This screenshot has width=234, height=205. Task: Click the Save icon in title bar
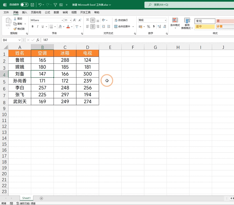pos(32,5)
